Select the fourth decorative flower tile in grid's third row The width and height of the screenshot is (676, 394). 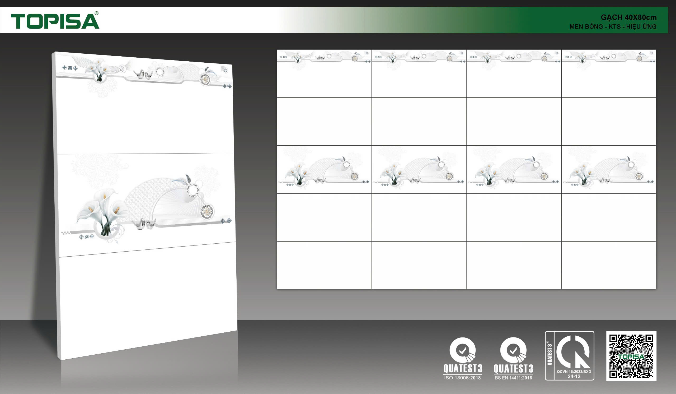[609, 169]
